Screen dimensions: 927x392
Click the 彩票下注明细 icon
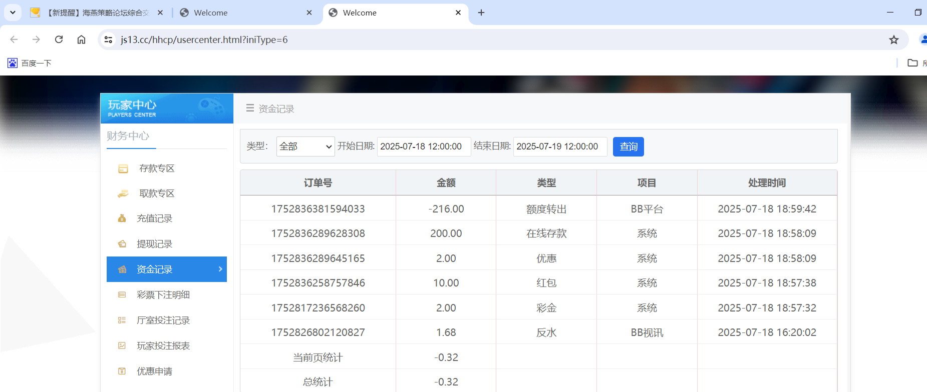click(x=122, y=295)
